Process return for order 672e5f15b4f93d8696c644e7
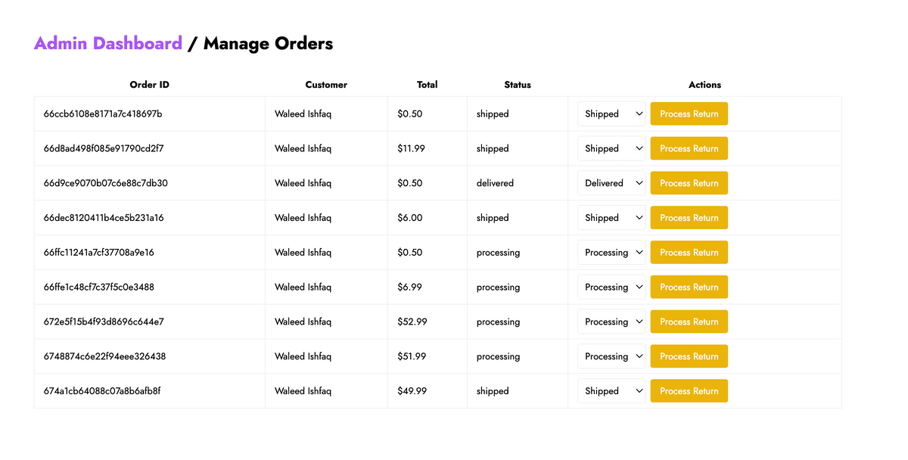Screen dimensions: 908x460 tap(689, 322)
